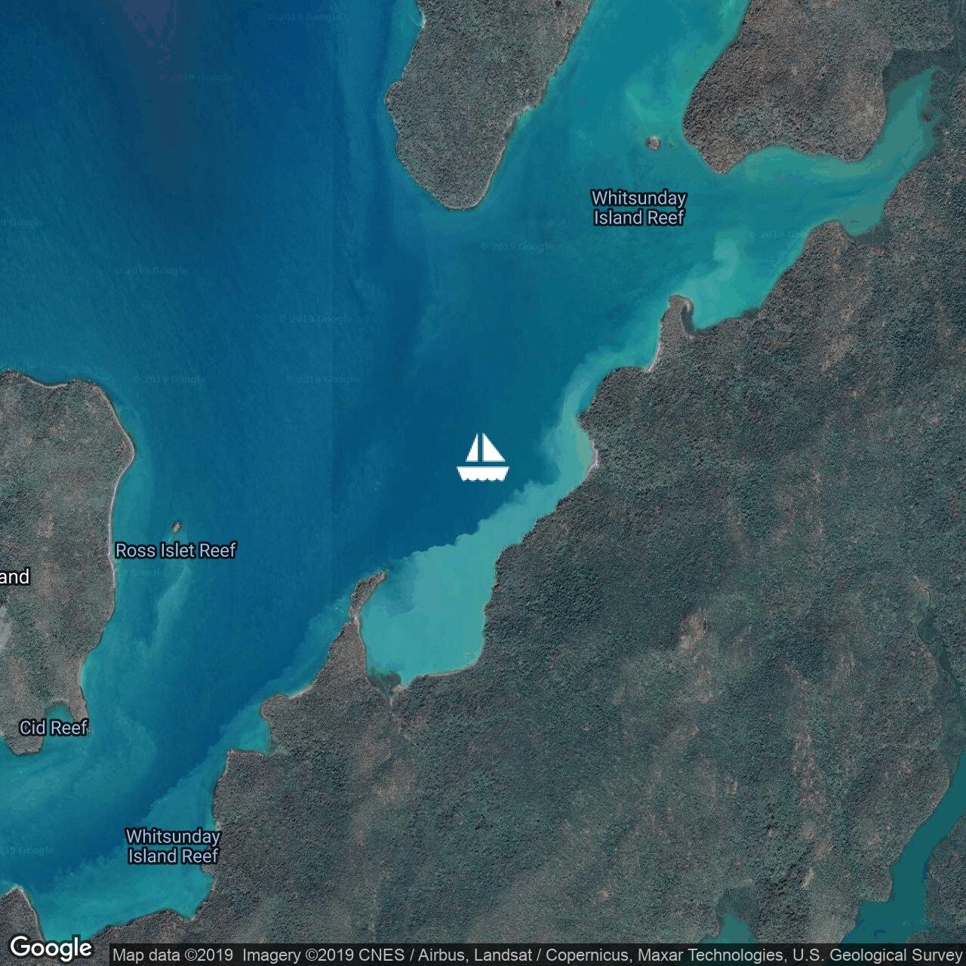Click "U.S. Geological Survey" in attribution bar

click(877, 955)
